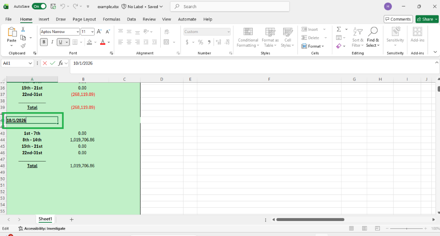
Task: Switch to Page Layout view in status bar
Action: (364, 228)
